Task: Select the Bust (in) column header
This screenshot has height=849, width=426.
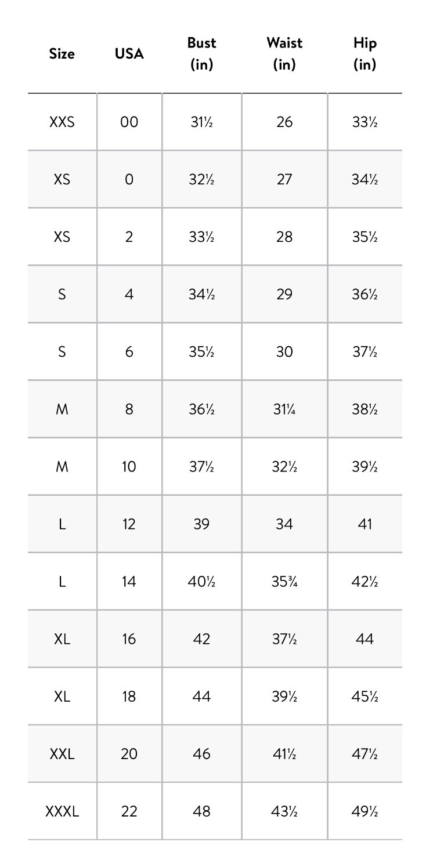Action: tap(201, 53)
